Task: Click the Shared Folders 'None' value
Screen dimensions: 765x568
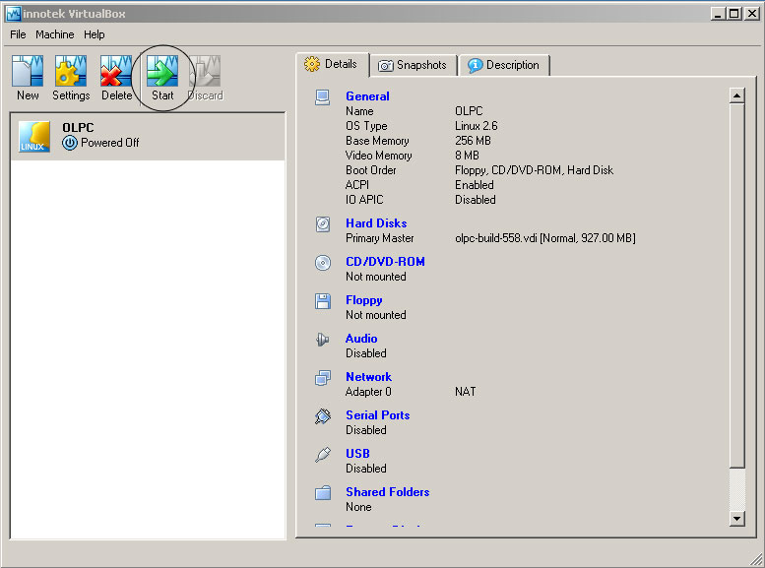Action: pos(358,507)
